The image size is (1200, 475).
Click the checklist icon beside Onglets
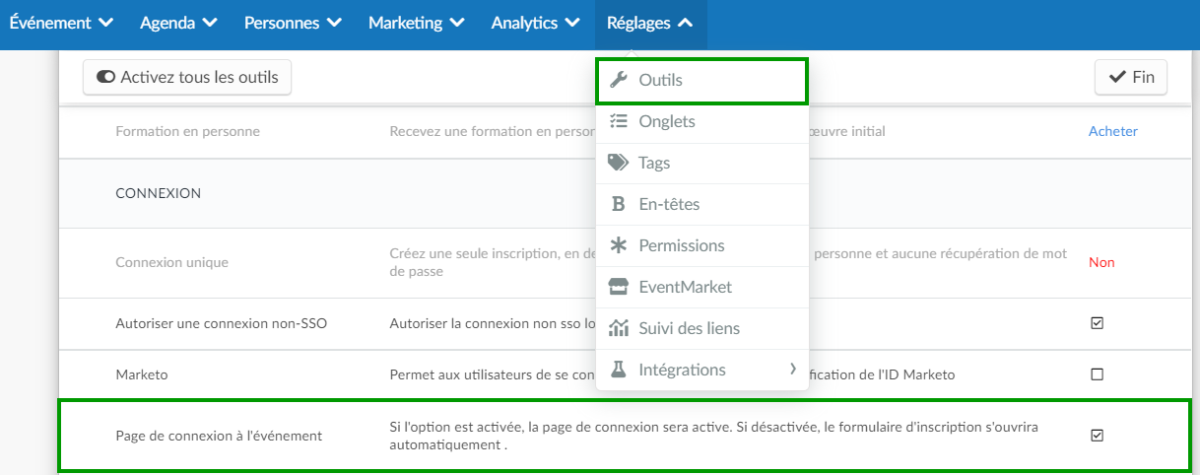(x=619, y=121)
